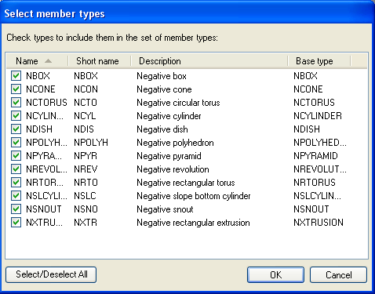375x294 pixels.
Task: Select the 'Negative polyhedron' description
Action: [175, 143]
